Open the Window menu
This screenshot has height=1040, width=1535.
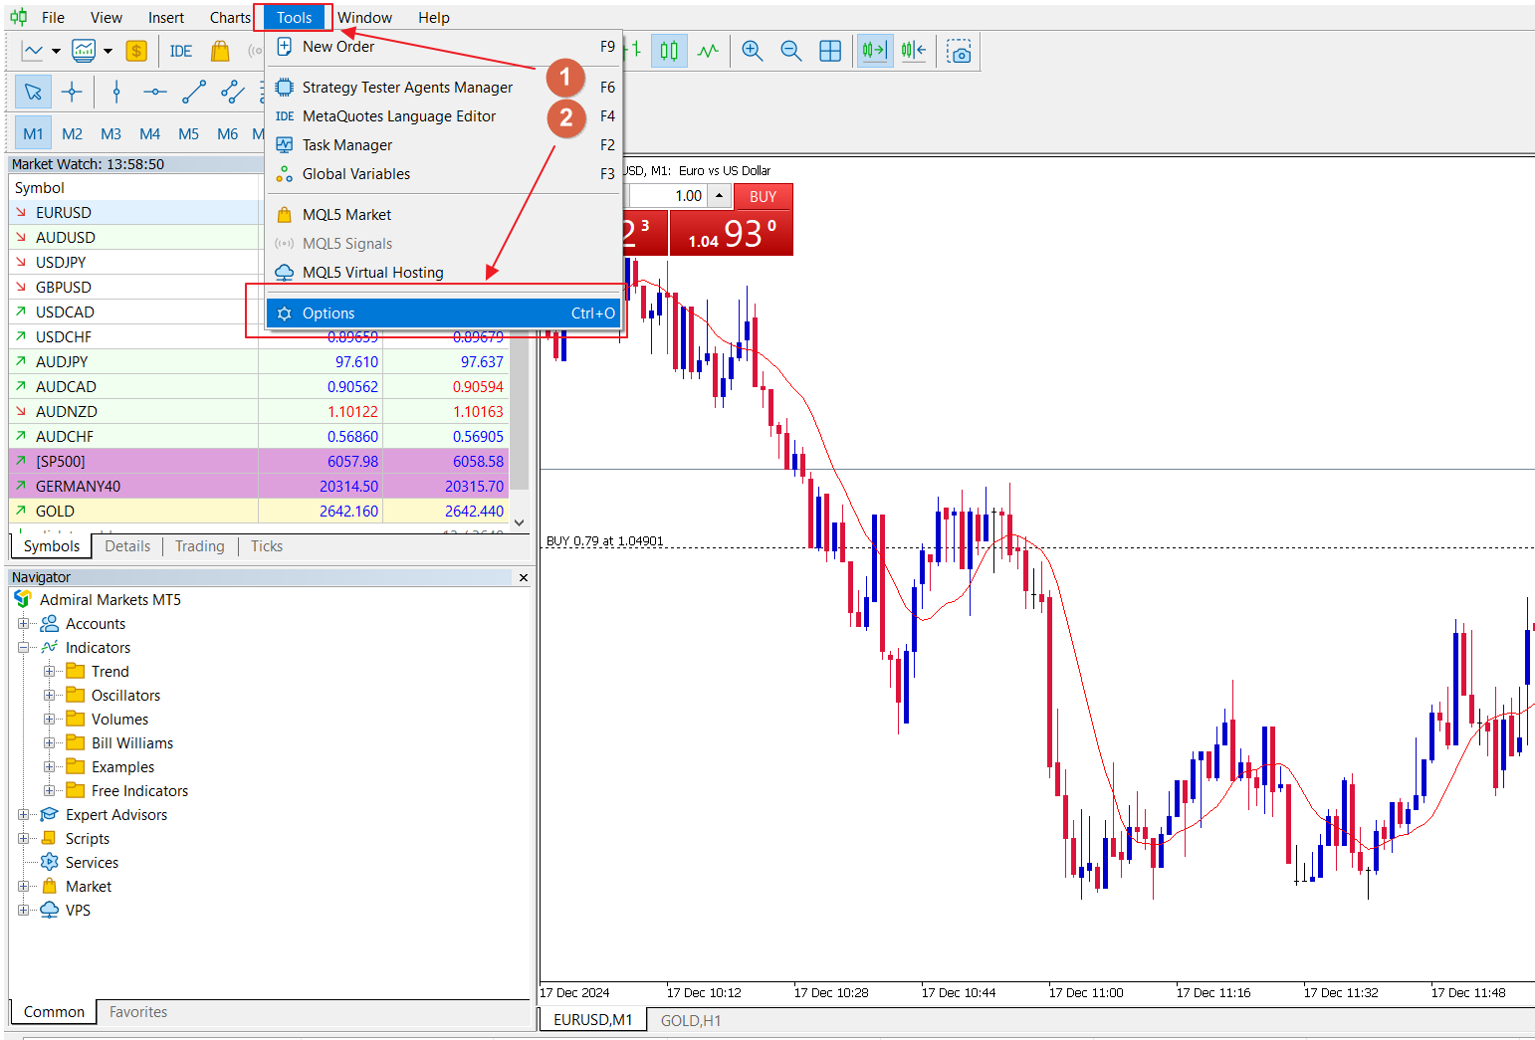coord(364,18)
